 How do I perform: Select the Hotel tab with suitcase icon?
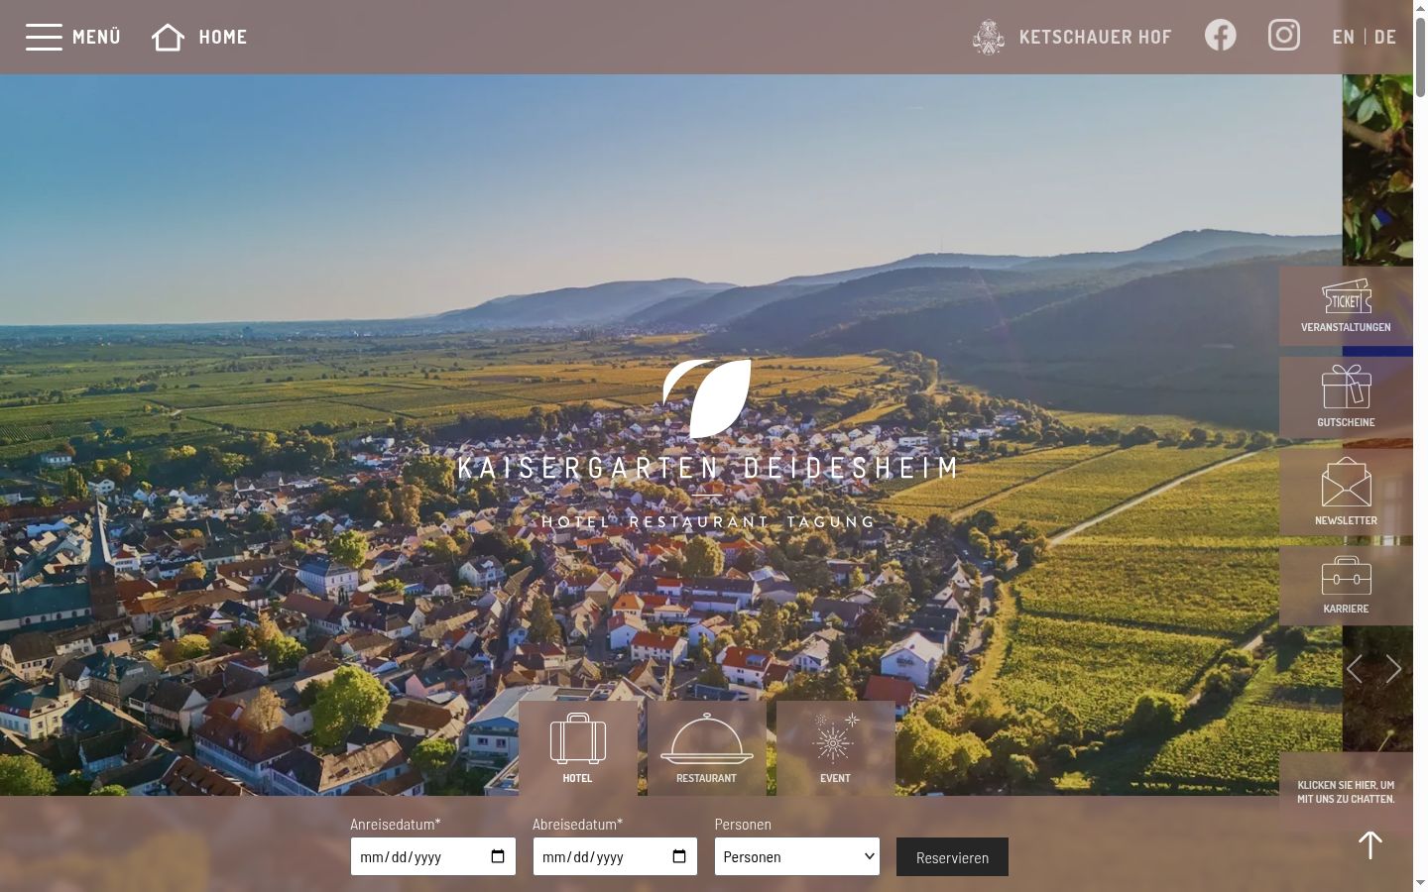point(578,748)
